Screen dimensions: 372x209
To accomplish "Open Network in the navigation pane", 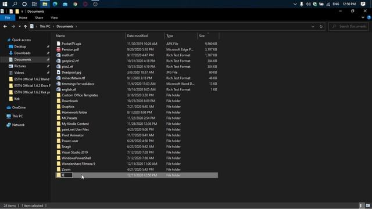I will [x=18, y=125].
